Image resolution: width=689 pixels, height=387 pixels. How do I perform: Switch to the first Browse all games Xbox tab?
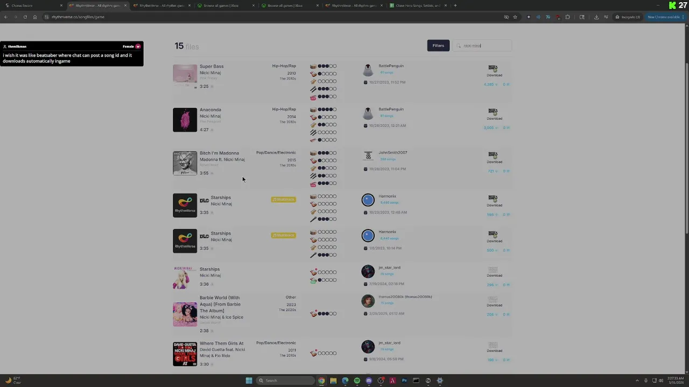226,5
